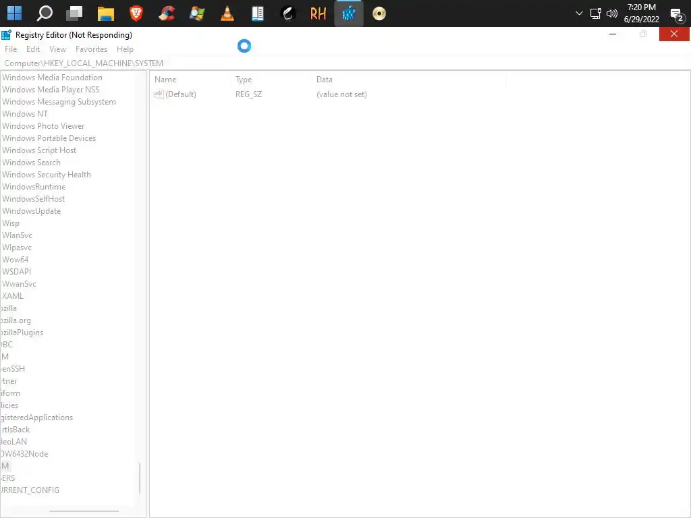
Task: Click the Type column header
Action: pyautogui.click(x=244, y=80)
